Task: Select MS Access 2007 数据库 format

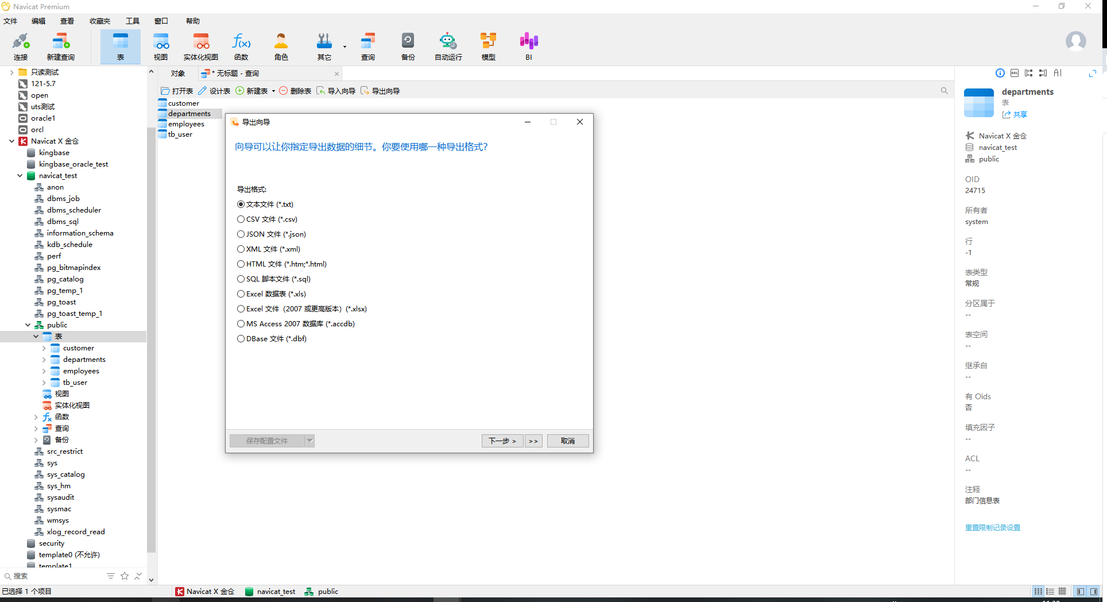Action: (x=296, y=324)
